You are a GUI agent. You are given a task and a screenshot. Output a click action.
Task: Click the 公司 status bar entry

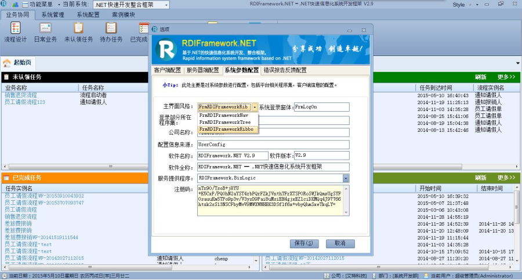(345, 276)
